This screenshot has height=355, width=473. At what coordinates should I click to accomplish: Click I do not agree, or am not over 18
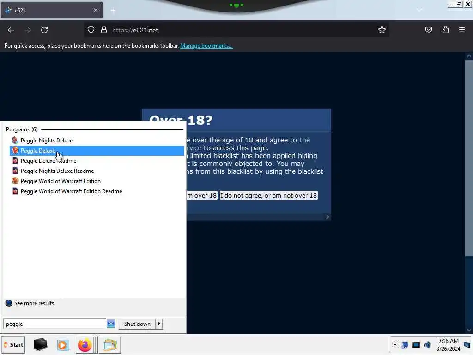point(268,196)
